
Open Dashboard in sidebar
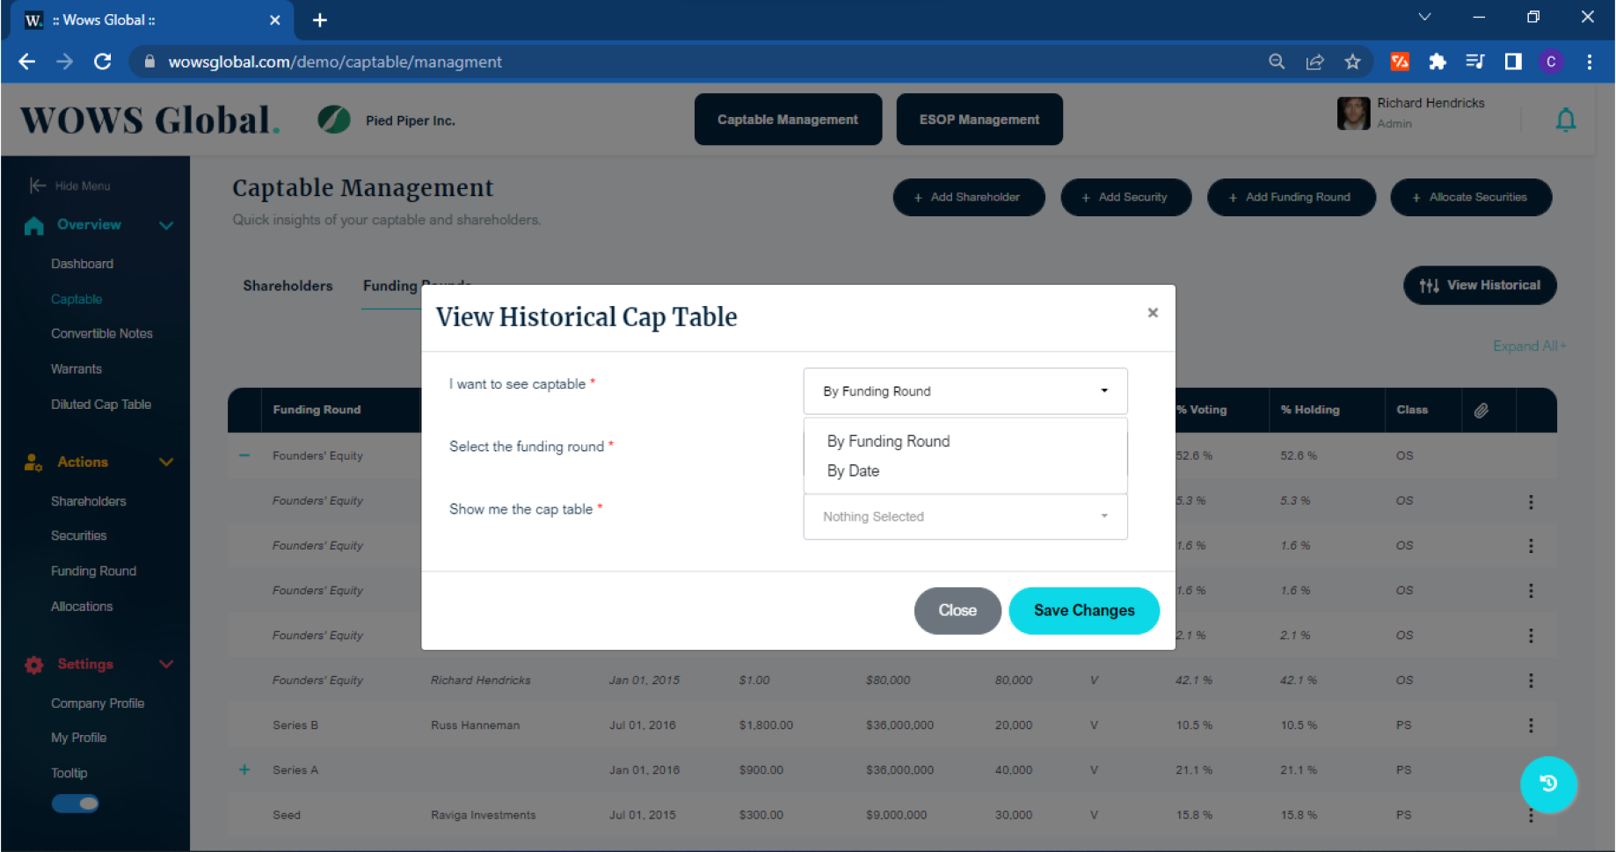click(82, 264)
